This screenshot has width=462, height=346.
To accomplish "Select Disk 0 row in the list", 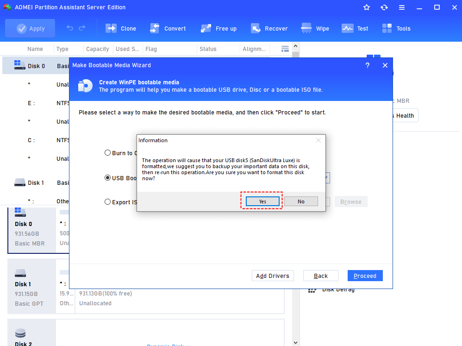I will point(36,66).
